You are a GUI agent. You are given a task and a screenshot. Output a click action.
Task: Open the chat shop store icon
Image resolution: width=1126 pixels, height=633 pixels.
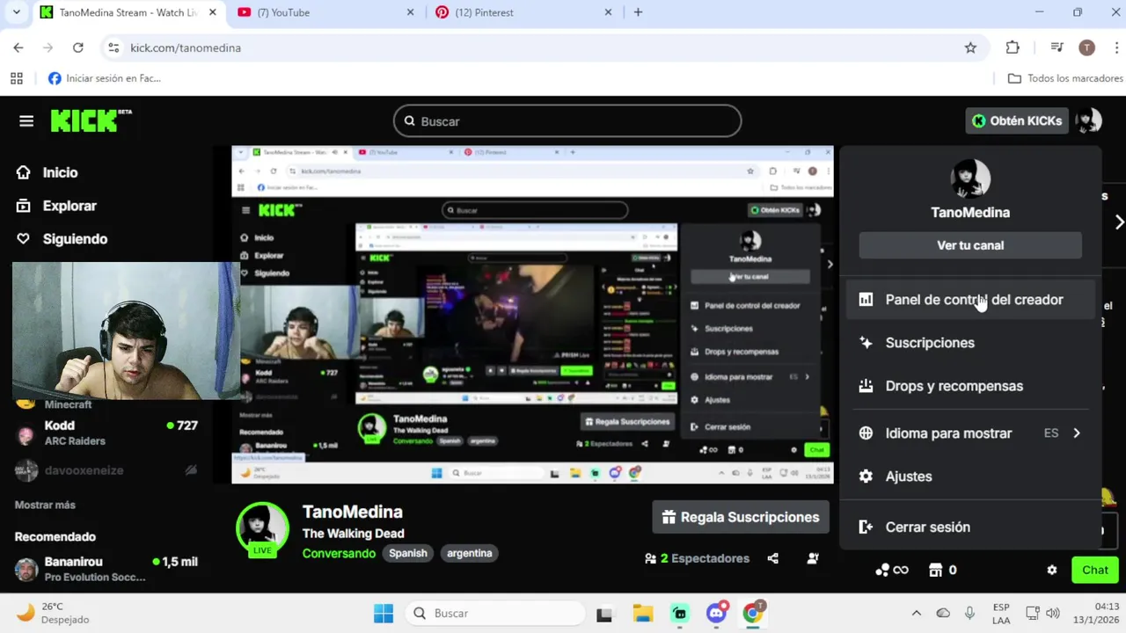[936, 570]
